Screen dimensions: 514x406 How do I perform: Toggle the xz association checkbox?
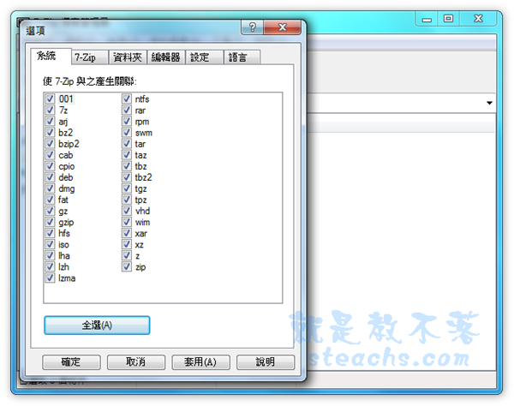[x=127, y=244]
